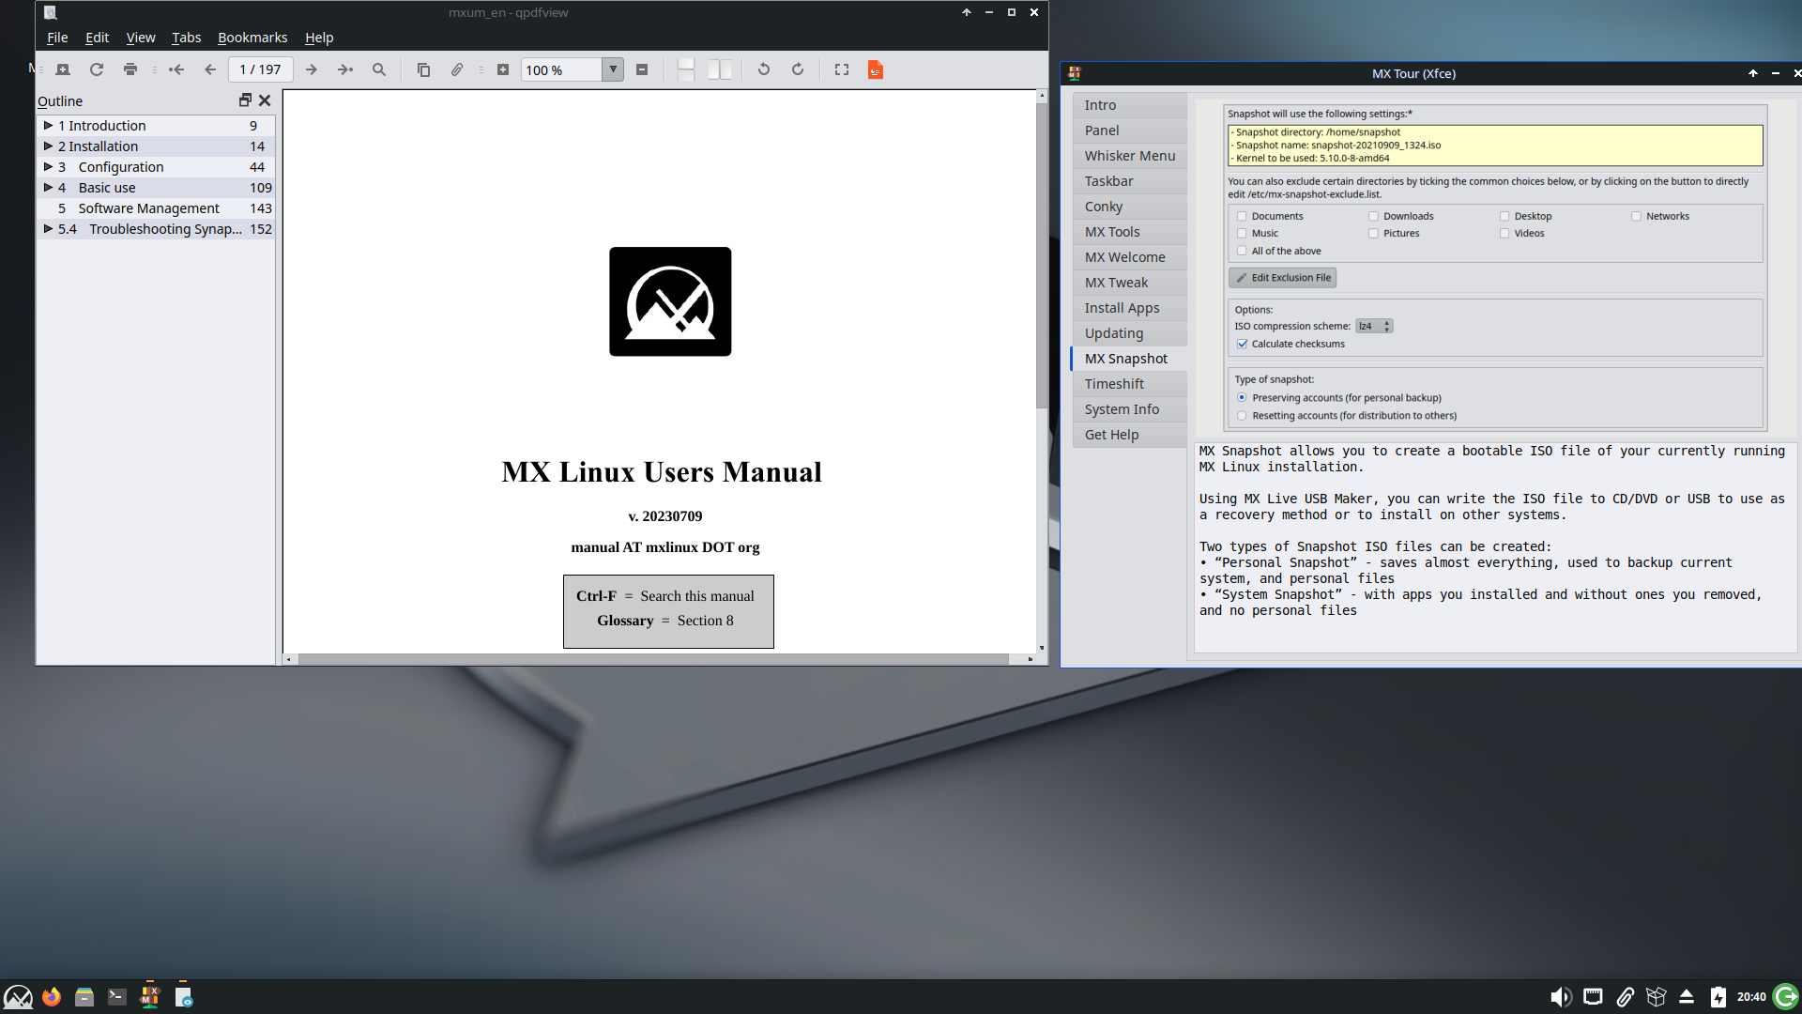This screenshot has width=1802, height=1014.
Task: Tick the Documents exclusion checkbox
Action: click(x=1242, y=216)
